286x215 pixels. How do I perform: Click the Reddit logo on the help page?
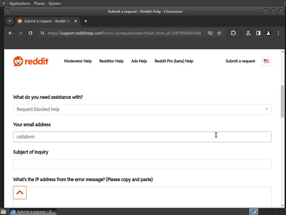click(x=31, y=61)
